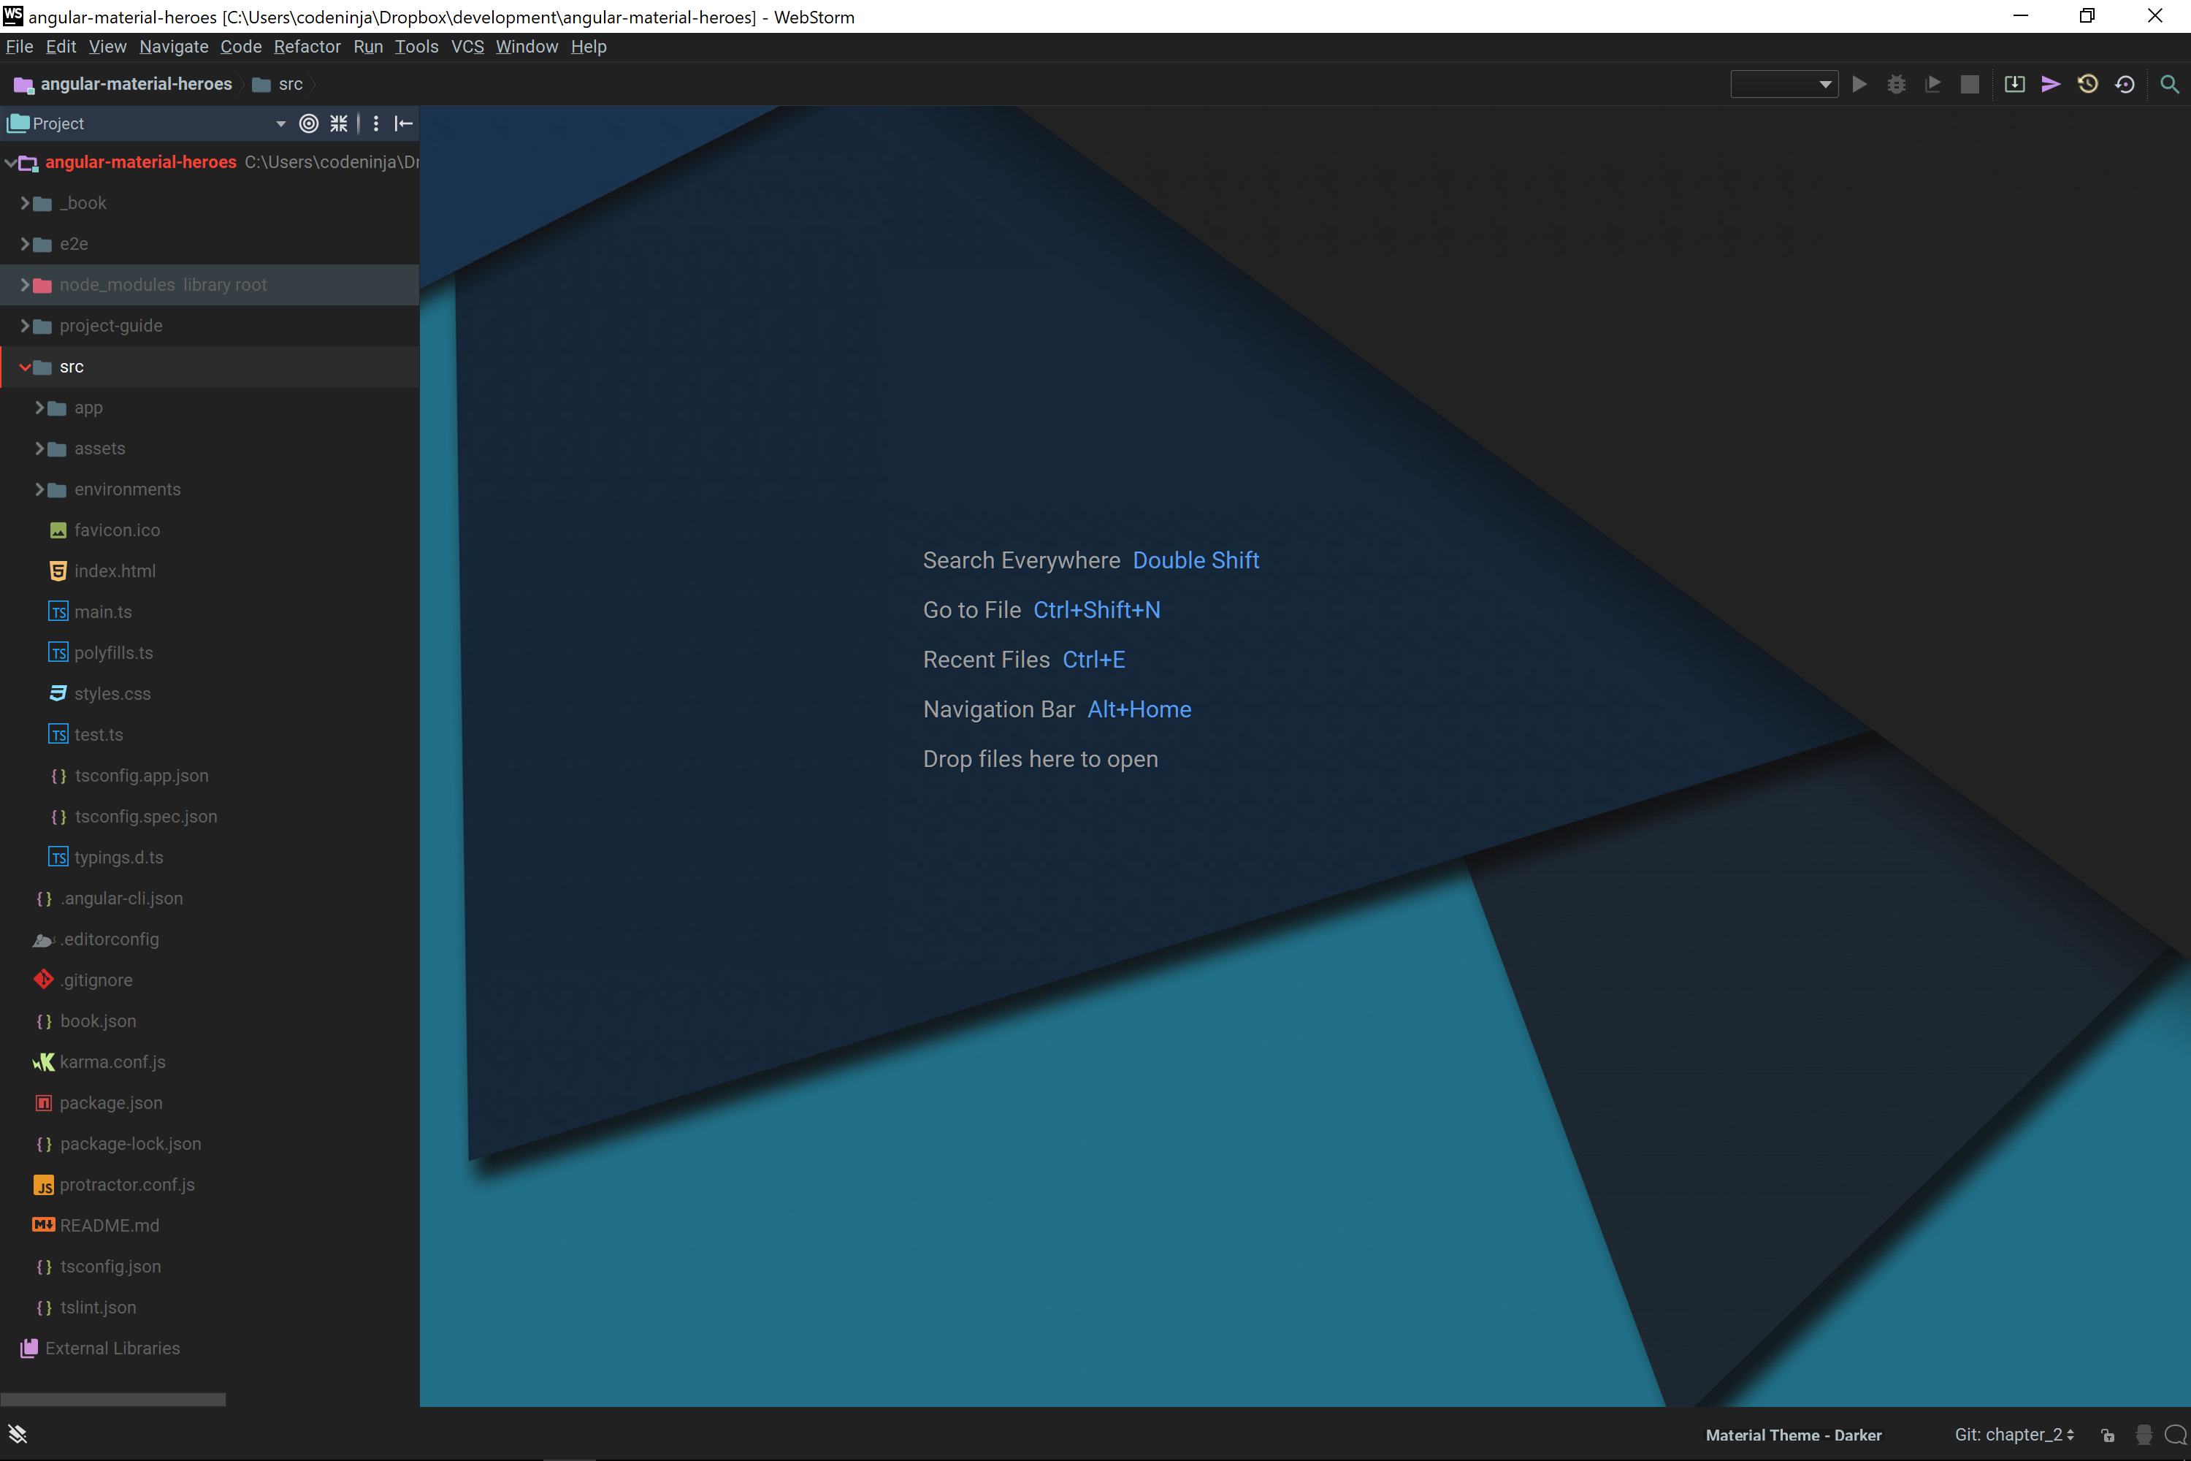Open the Refactor menu
Viewport: 2191px width, 1461px height.
[307, 47]
